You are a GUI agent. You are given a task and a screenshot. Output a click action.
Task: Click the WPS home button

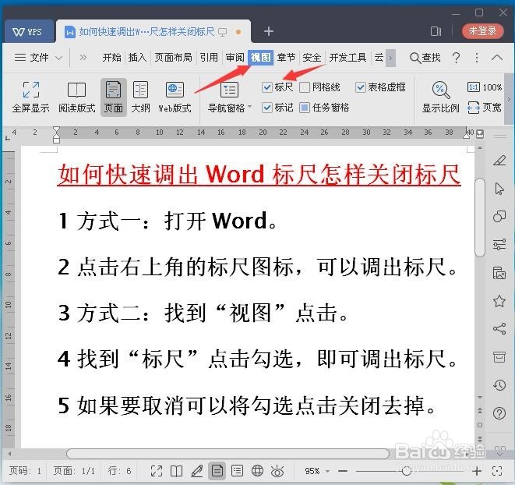(29, 31)
